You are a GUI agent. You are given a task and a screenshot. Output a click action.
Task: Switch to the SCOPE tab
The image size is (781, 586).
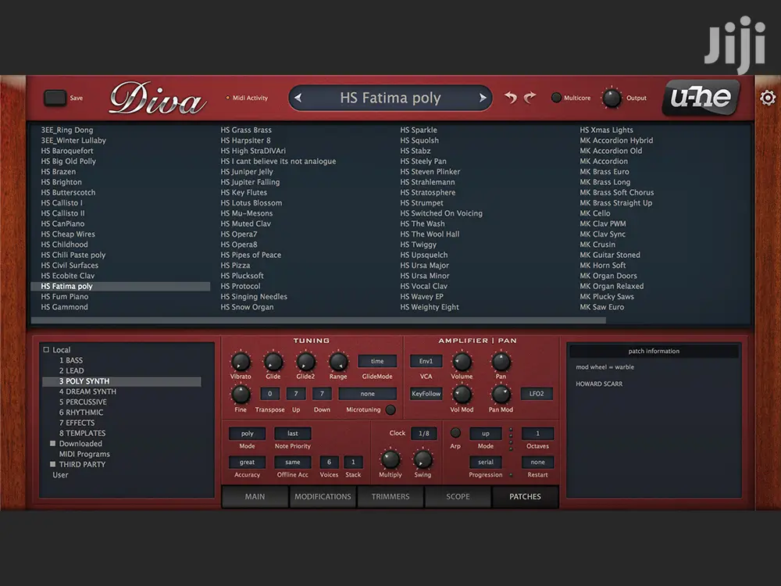[458, 496]
